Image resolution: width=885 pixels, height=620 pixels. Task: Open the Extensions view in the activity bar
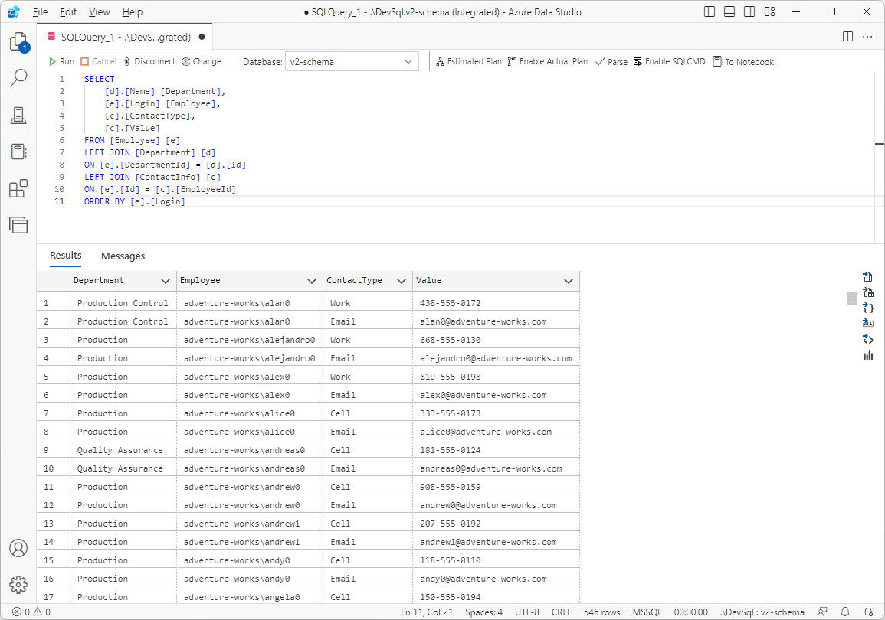(18, 188)
